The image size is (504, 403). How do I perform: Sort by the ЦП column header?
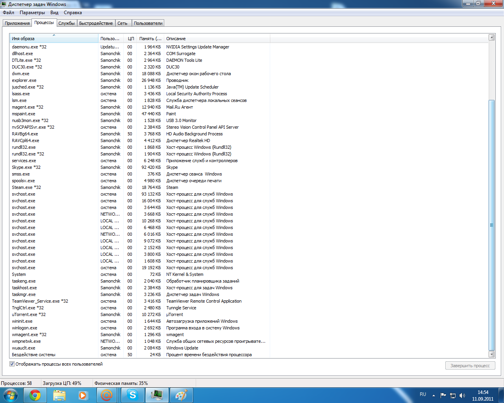coord(130,39)
